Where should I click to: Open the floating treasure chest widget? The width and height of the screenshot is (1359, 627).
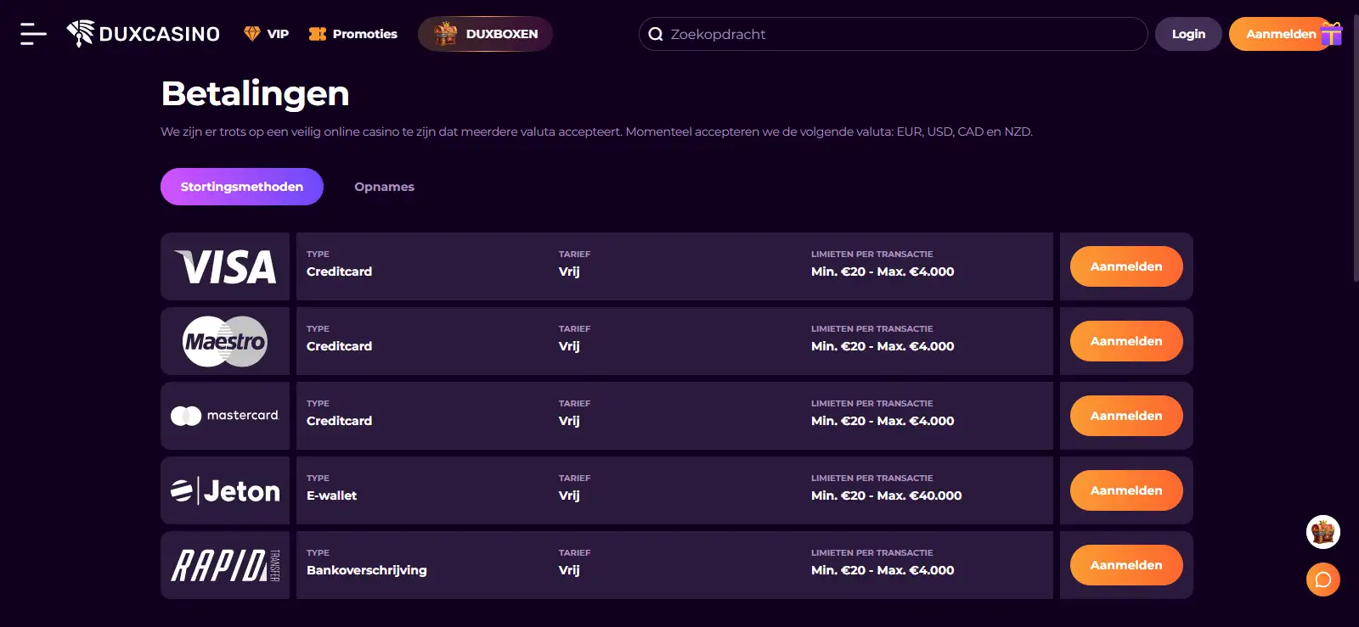coord(1323,533)
